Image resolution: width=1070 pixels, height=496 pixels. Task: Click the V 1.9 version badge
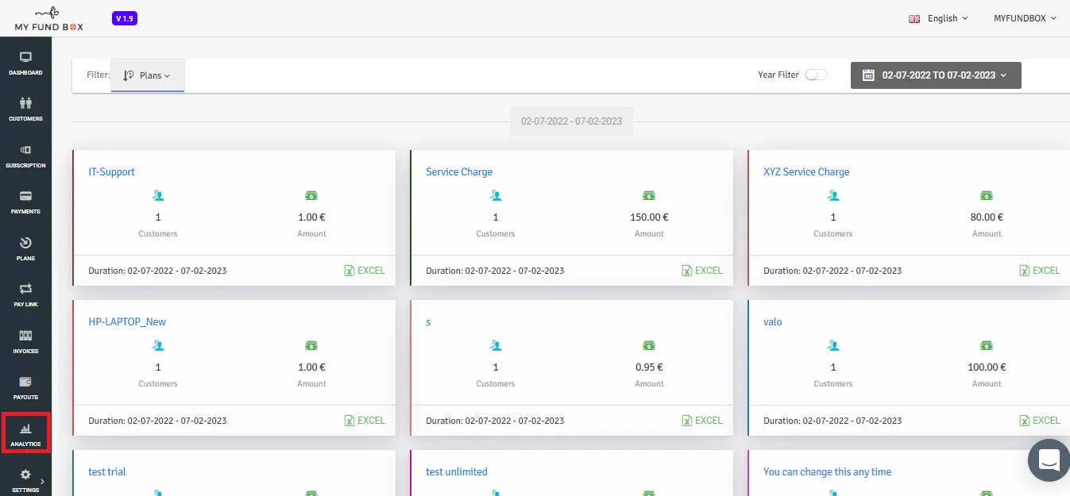tap(126, 18)
